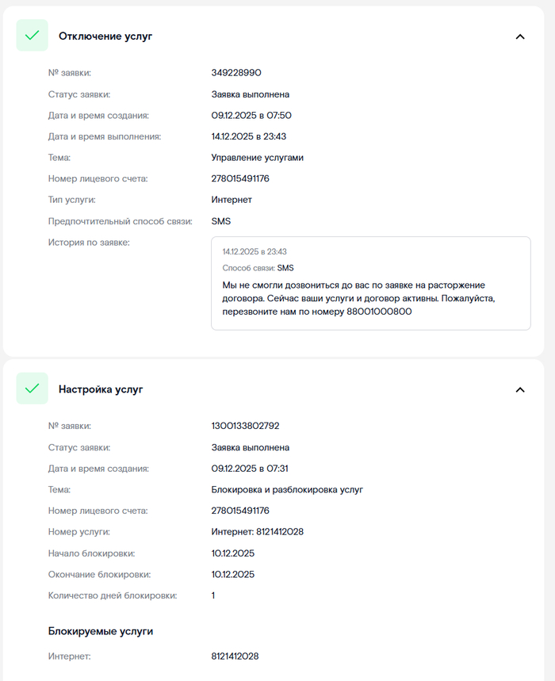Click the green checkmark icon on Отключение услуг
This screenshot has height=681, width=555.
[32, 36]
